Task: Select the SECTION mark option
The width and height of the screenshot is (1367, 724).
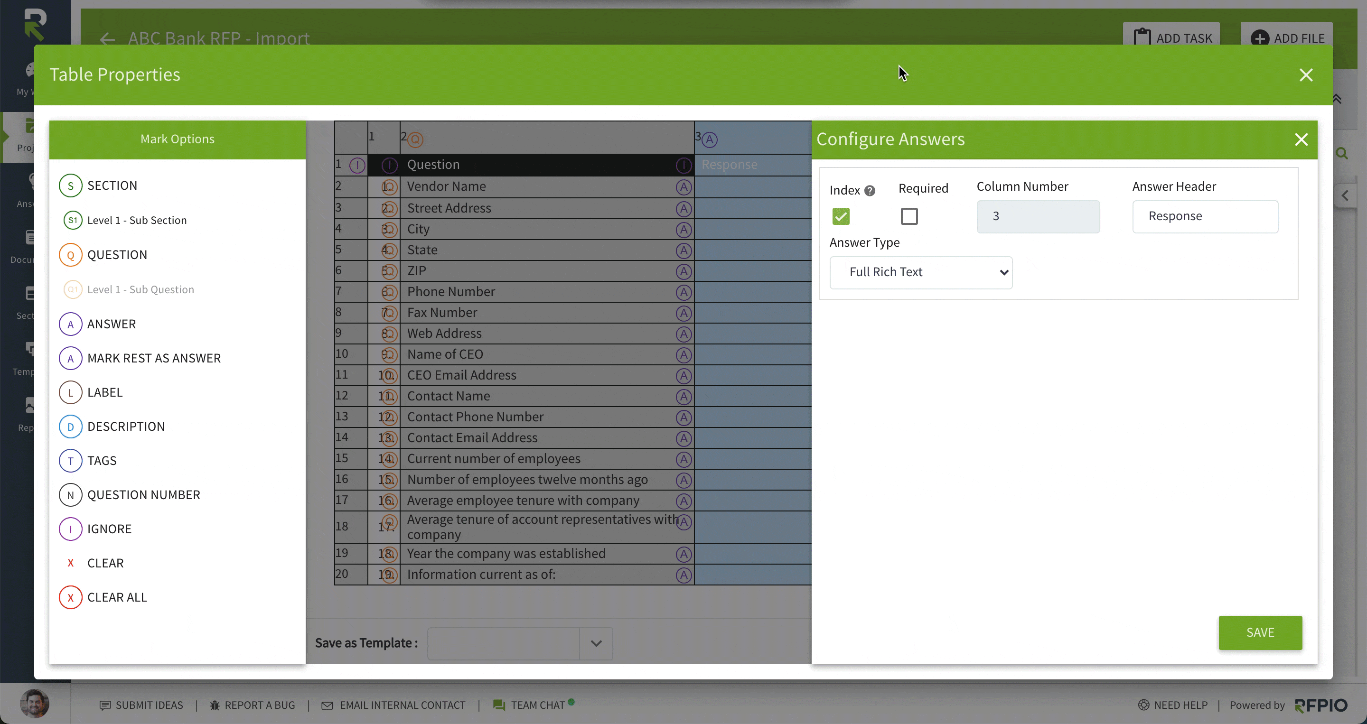Action: pyautogui.click(x=98, y=186)
